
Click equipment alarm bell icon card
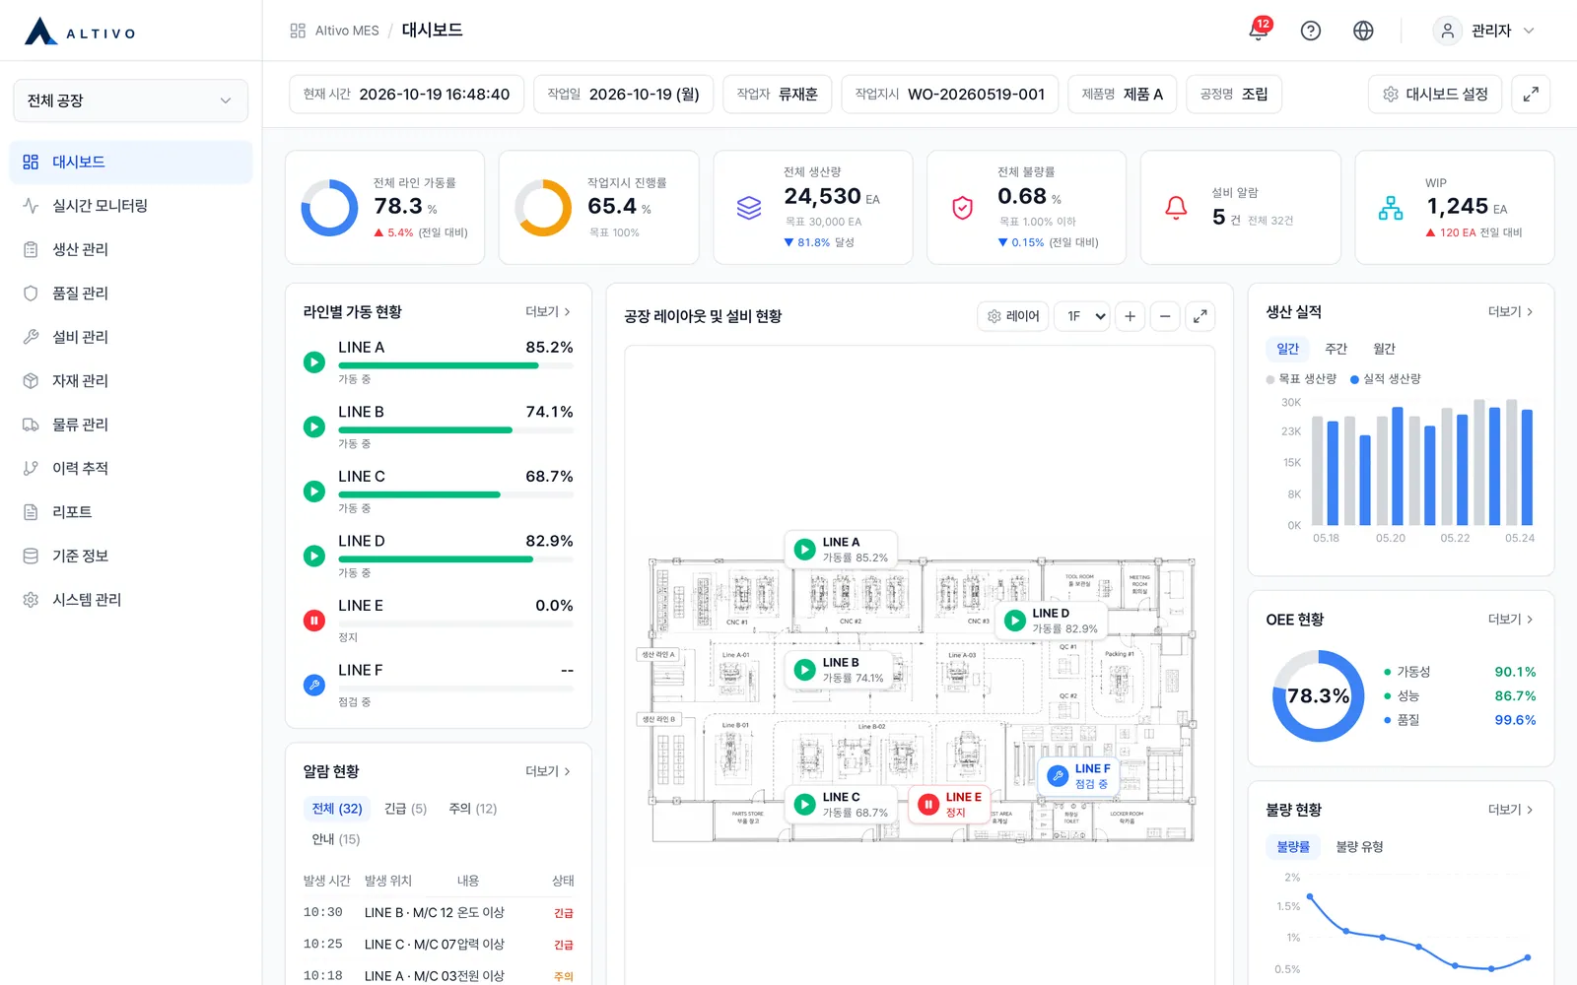1176,208
